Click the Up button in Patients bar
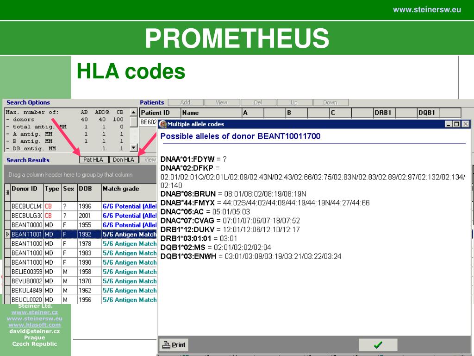This screenshot has height=356, width=474. [294, 102]
